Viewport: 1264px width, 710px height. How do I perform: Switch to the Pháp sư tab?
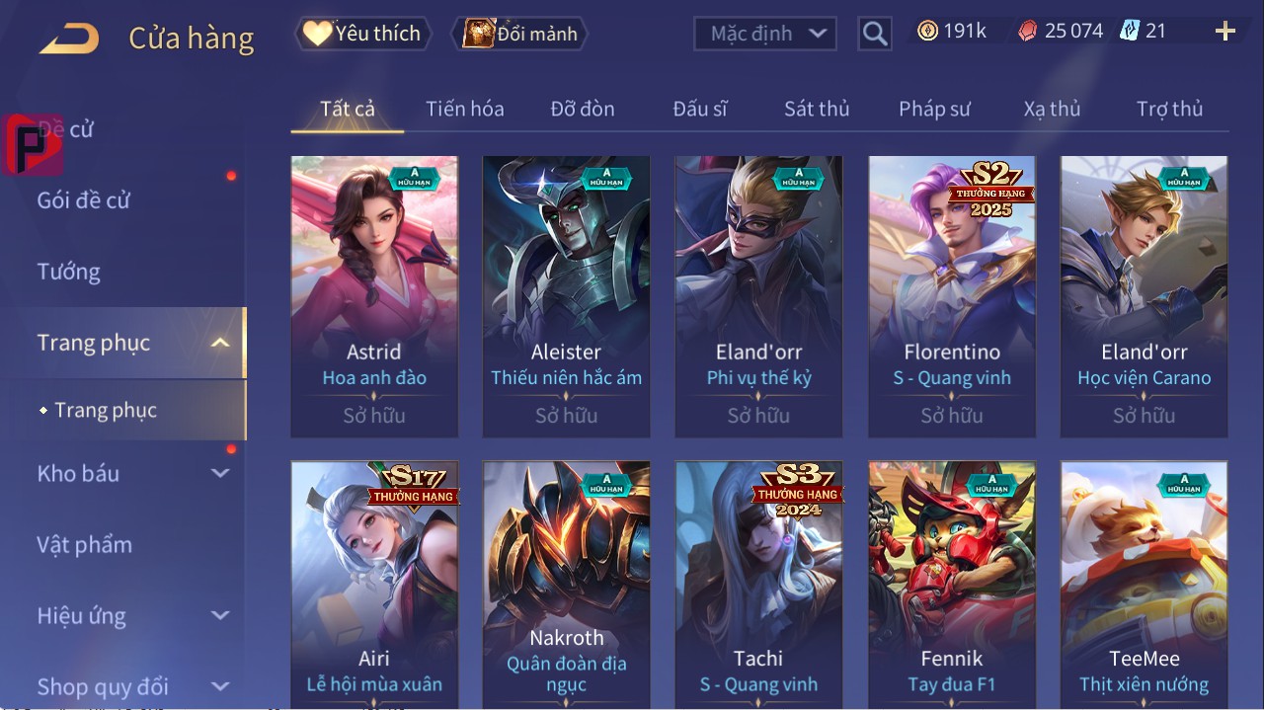(934, 109)
